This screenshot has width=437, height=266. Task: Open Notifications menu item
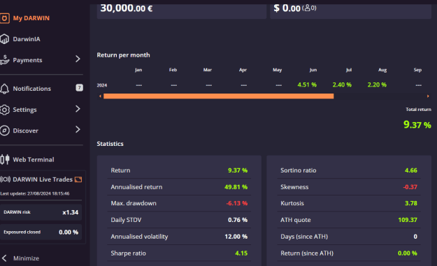coord(31,89)
